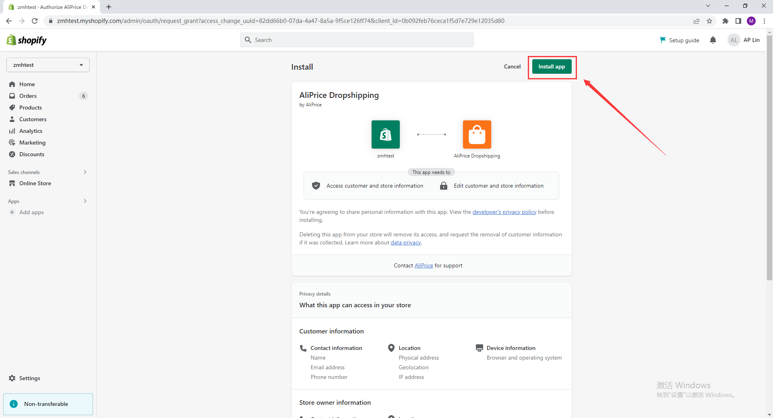Screen dimensions: 773x418
Task: Click the Non-transferable info icon
Action: pyautogui.click(x=14, y=404)
